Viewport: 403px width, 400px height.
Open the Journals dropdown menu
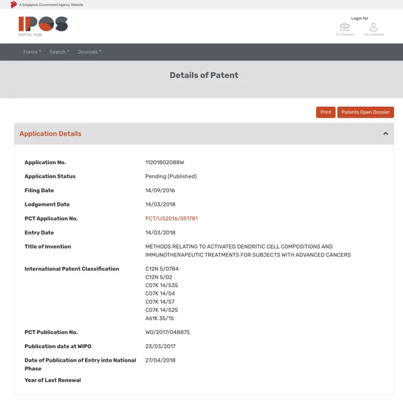(x=89, y=52)
